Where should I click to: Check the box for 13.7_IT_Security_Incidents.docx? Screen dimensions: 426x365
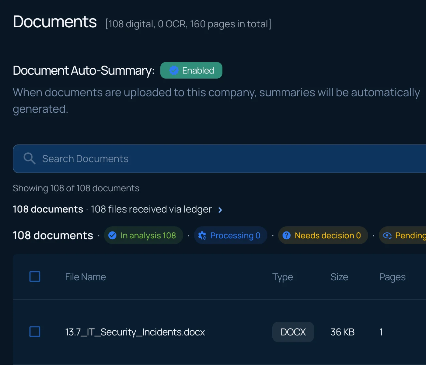(35, 332)
